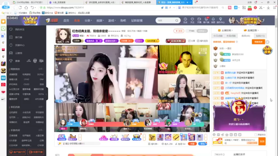The height and width of the screenshot is (156, 278).
Task: Click the 充值 recharge button
Action: pos(192,144)
